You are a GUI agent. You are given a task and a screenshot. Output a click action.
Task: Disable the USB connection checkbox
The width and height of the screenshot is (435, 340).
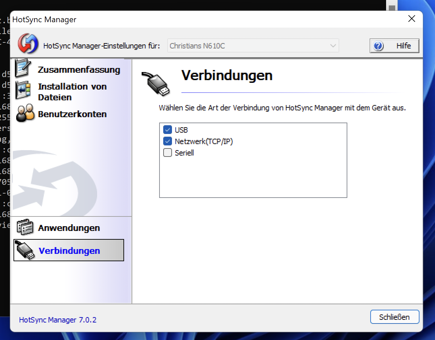[168, 129]
